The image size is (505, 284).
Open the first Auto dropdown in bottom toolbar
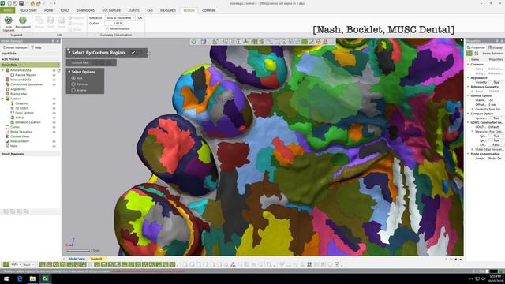(16, 264)
